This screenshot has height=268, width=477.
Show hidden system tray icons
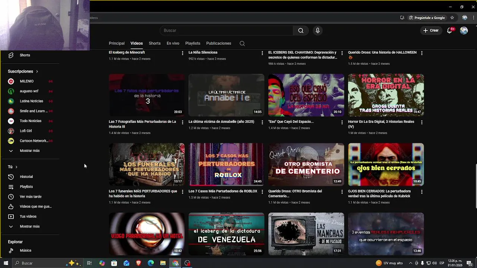click(410, 263)
